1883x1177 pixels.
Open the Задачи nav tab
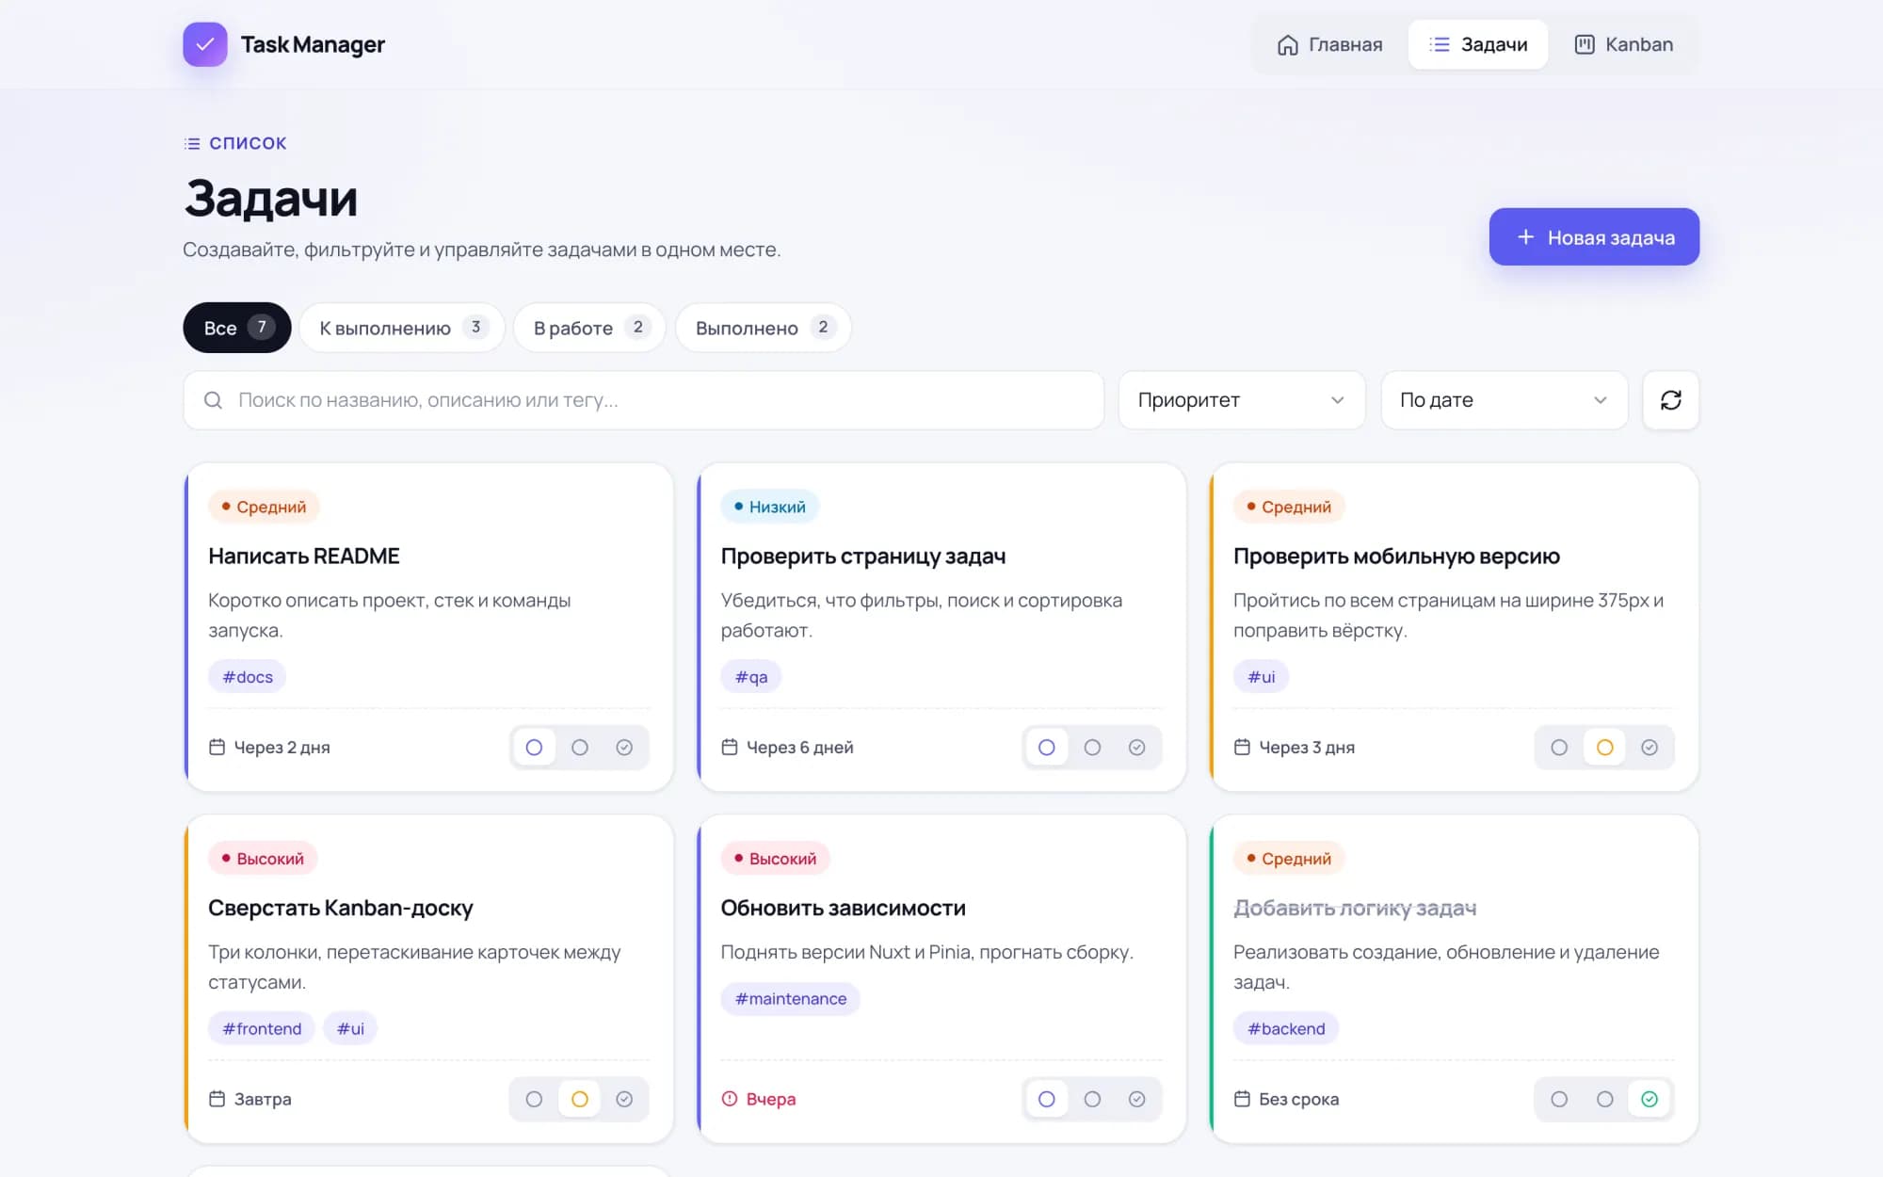1478,44
